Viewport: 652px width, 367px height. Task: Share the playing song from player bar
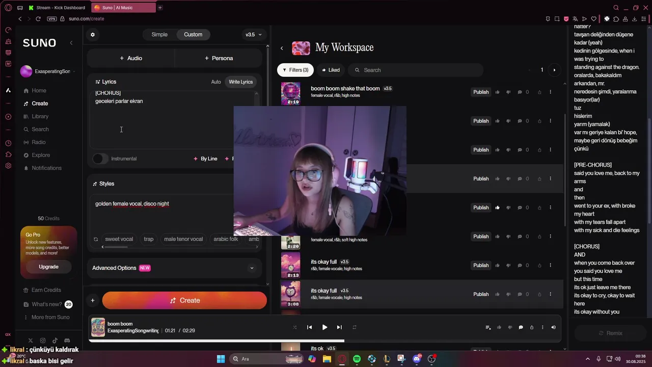(x=531, y=327)
